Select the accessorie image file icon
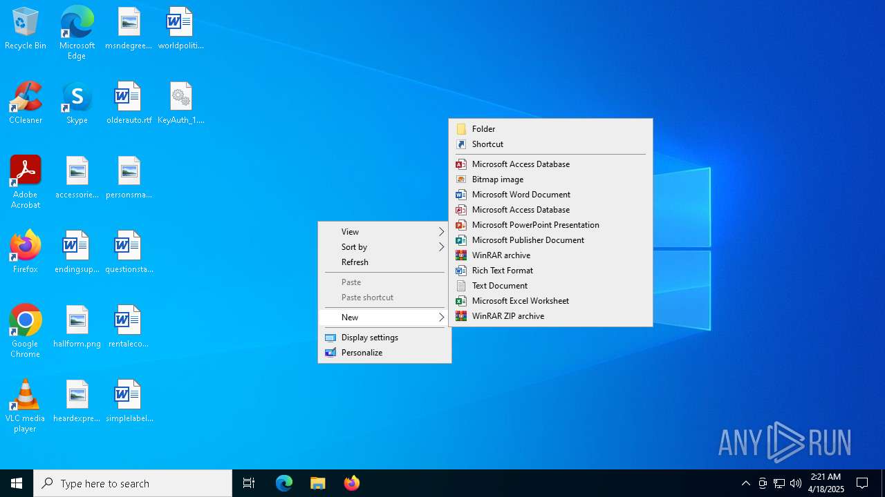The height and width of the screenshot is (497, 885). pyautogui.click(x=77, y=178)
